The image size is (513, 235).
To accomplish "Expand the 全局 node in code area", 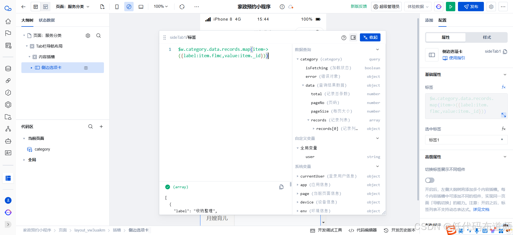I will 24,160.
